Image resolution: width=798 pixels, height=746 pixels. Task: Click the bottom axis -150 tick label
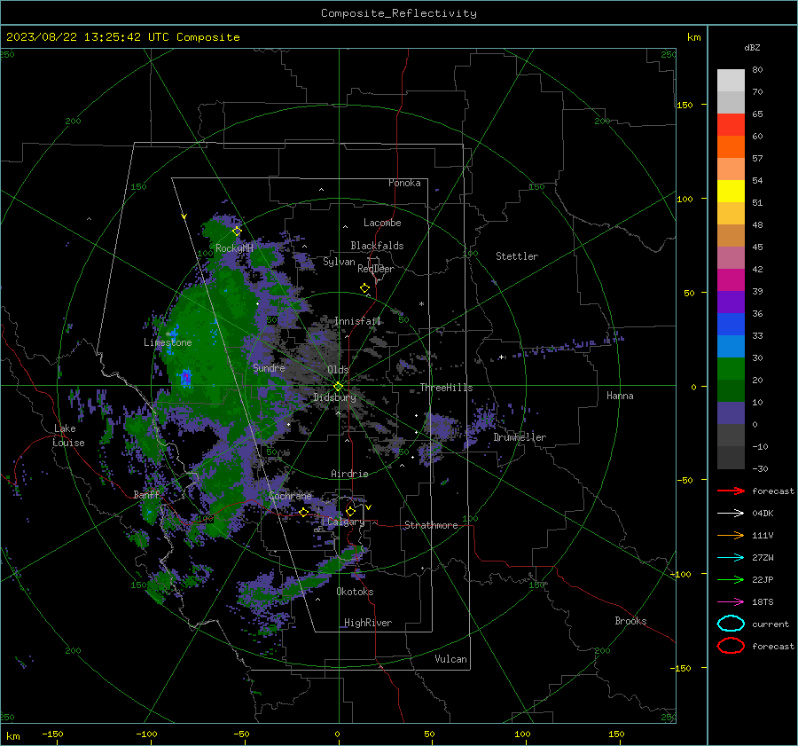click(x=52, y=734)
